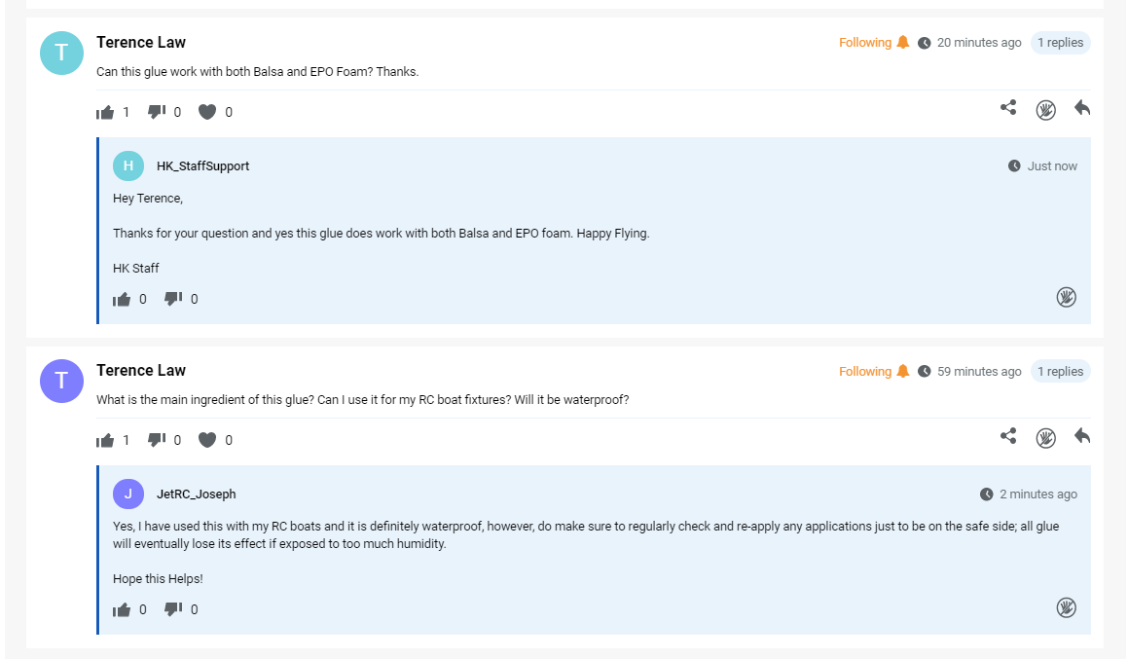Share the Balsa and EPO Foam question

click(x=1008, y=108)
